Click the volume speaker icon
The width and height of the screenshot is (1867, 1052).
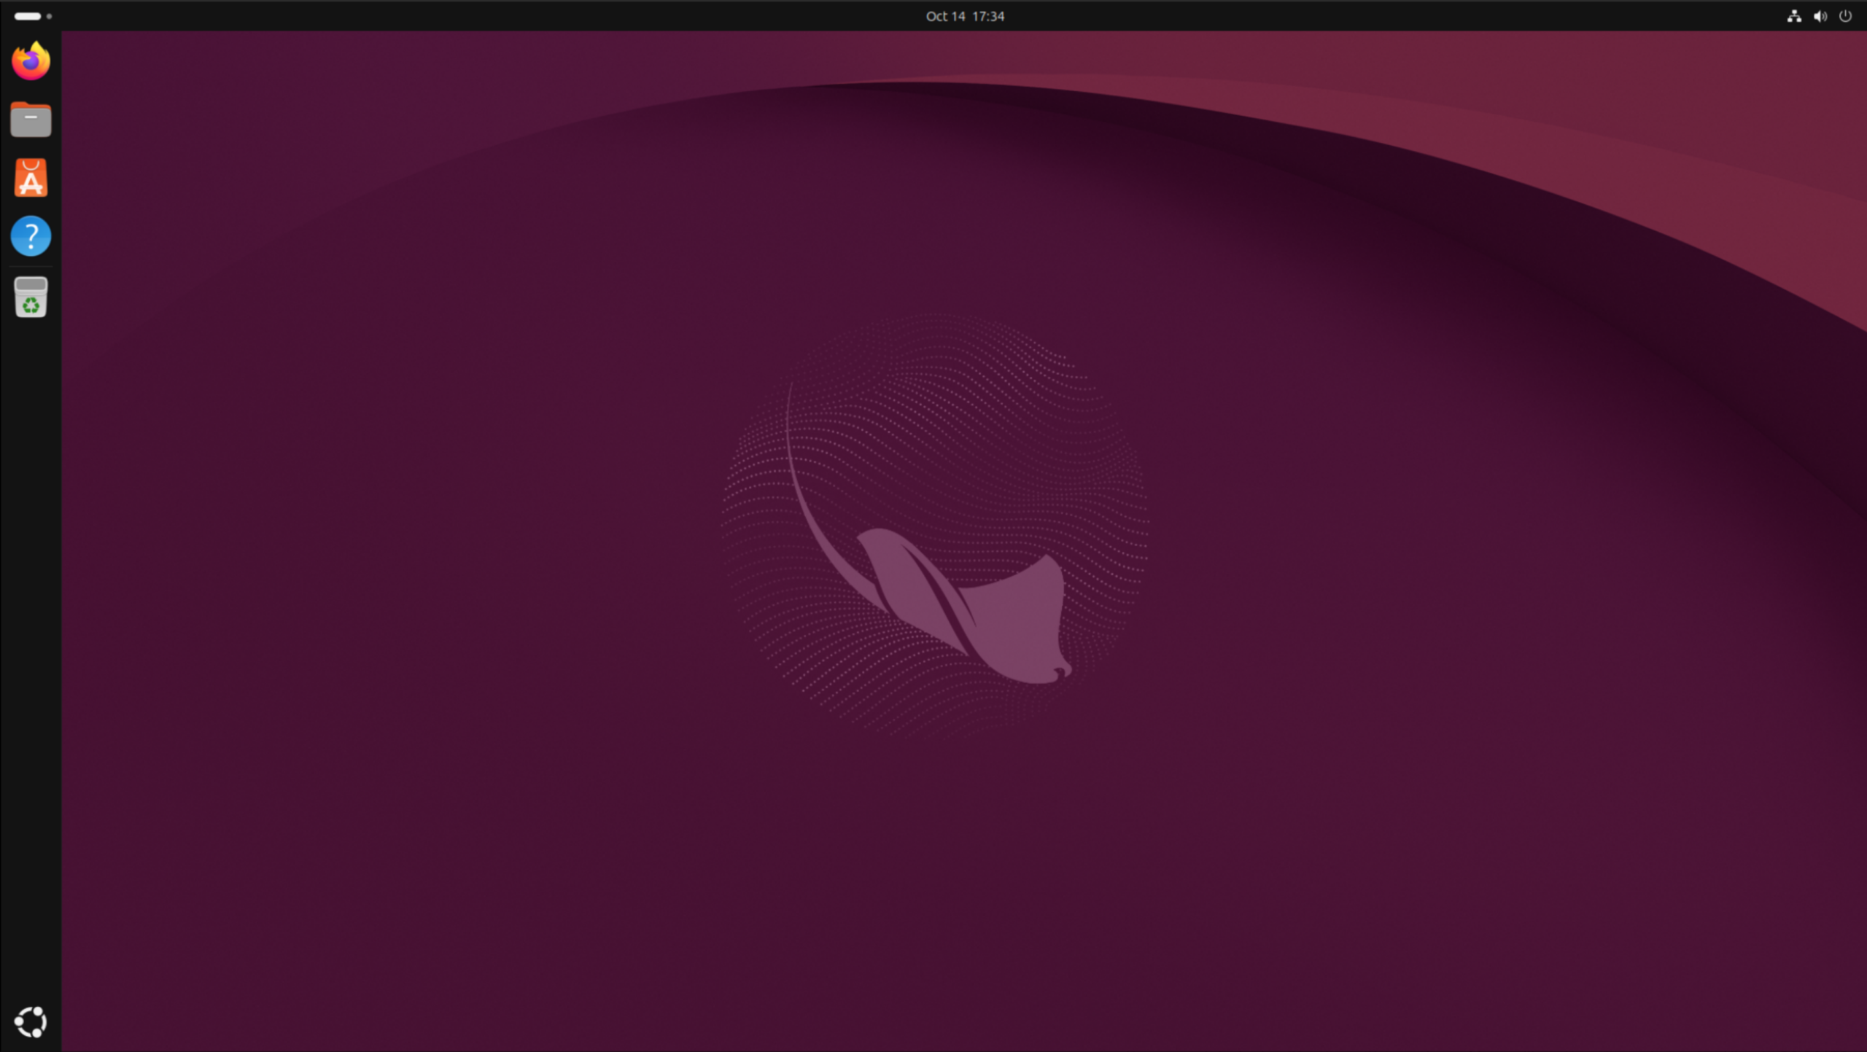tap(1820, 16)
